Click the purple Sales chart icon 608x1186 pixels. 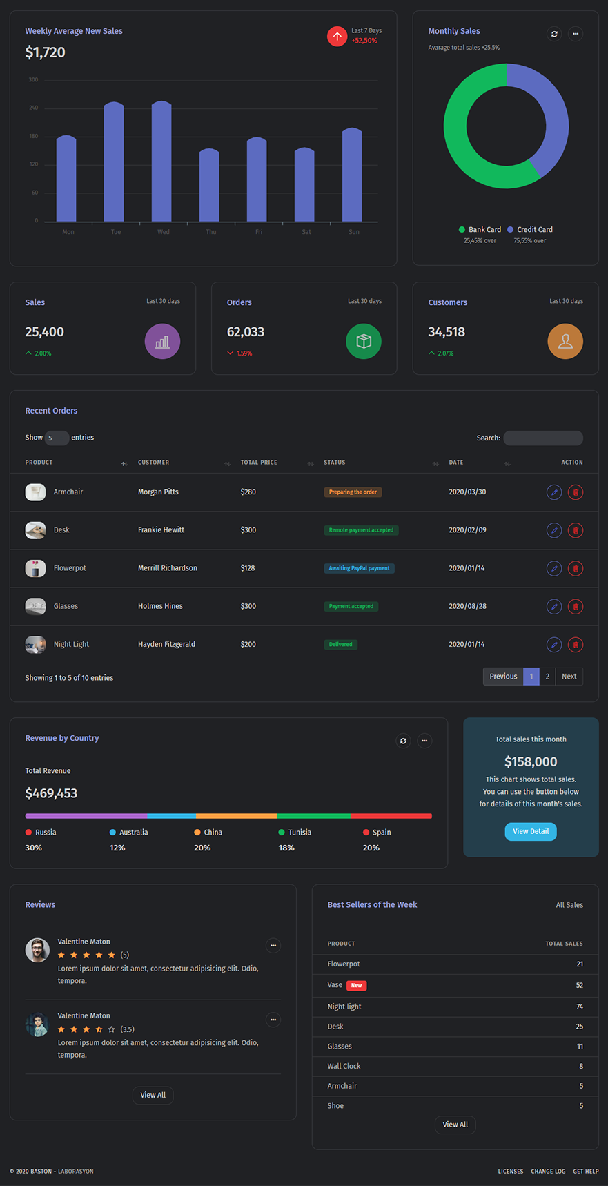[162, 342]
